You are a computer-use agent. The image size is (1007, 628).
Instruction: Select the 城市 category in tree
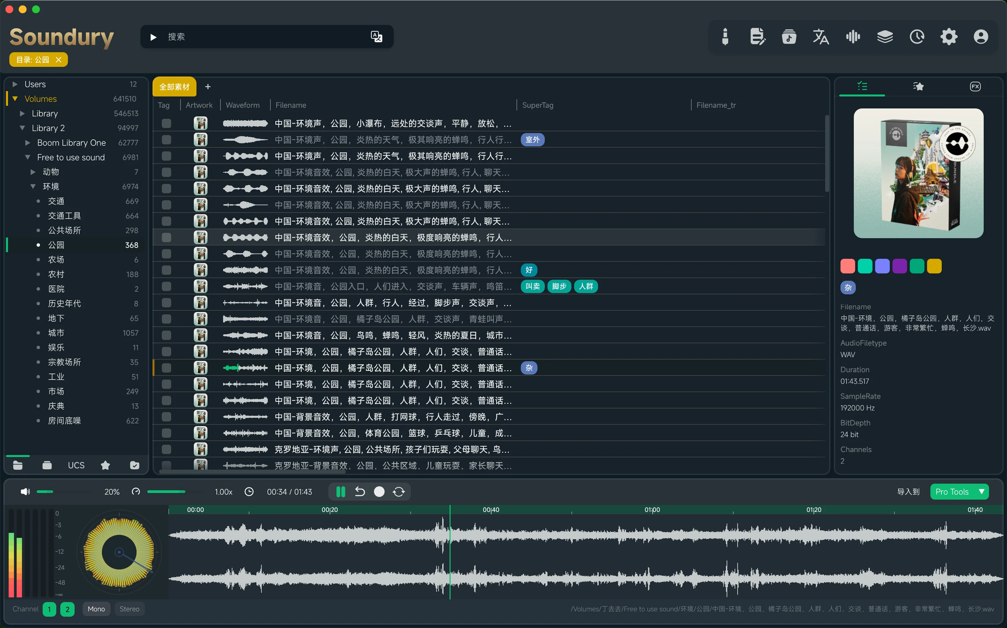coord(56,333)
